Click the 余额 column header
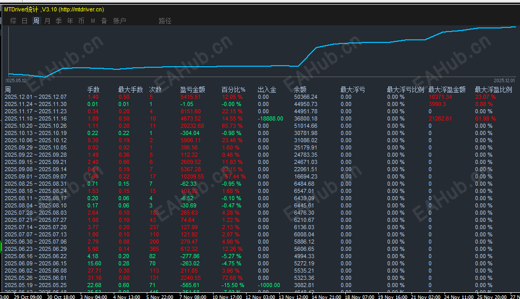The width and height of the screenshot is (520, 299). tap(300, 89)
